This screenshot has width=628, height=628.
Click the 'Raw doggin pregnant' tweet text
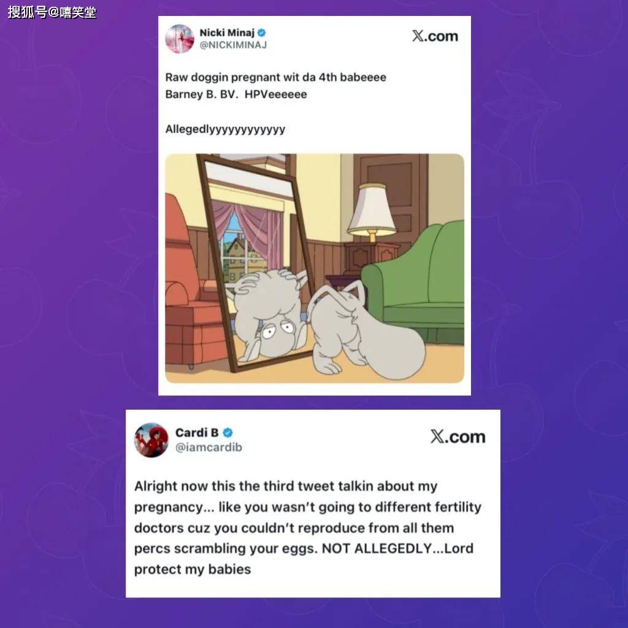pos(275,77)
